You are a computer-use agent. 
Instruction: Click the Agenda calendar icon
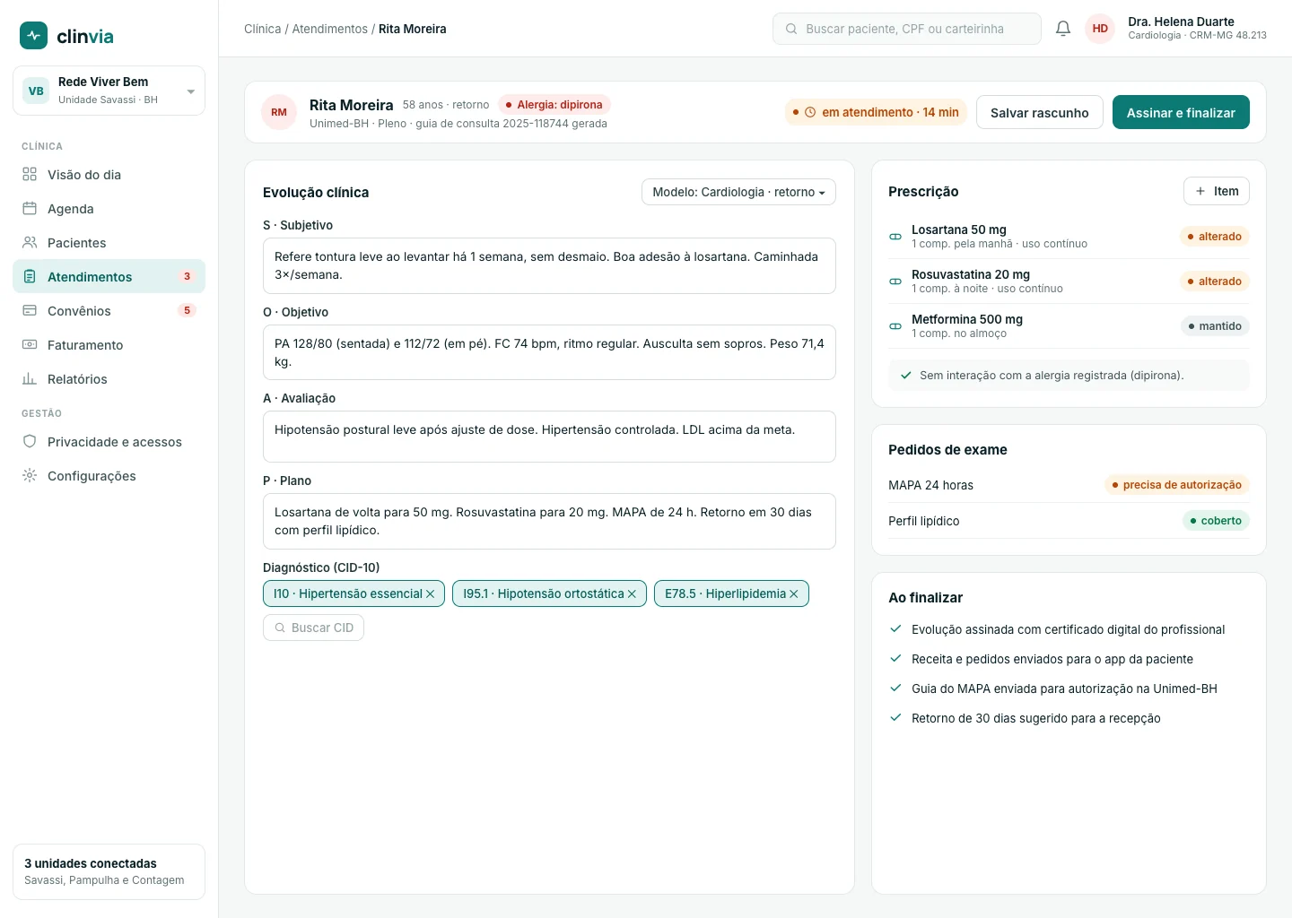click(x=30, y=209)
